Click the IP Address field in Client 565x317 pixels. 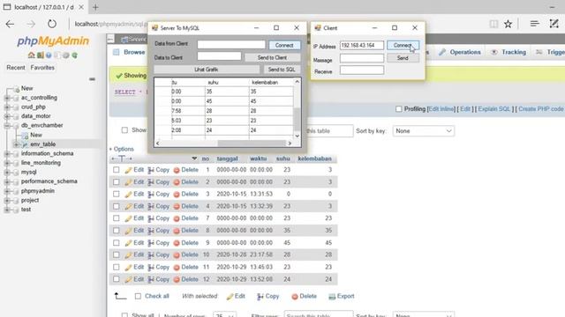coord(361,45)
